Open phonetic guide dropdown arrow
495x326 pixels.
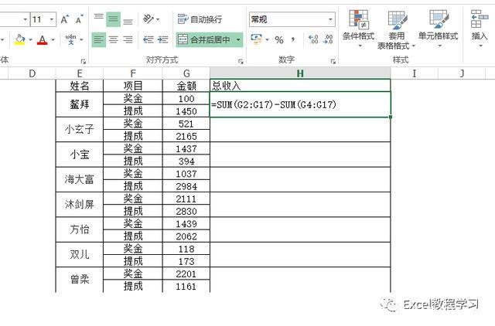[81, 39]
